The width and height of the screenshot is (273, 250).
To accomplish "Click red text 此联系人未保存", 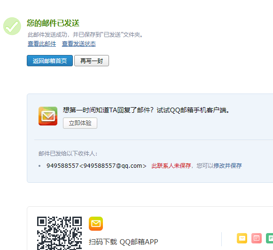I will pyautogui.click(x=171, y=166).
